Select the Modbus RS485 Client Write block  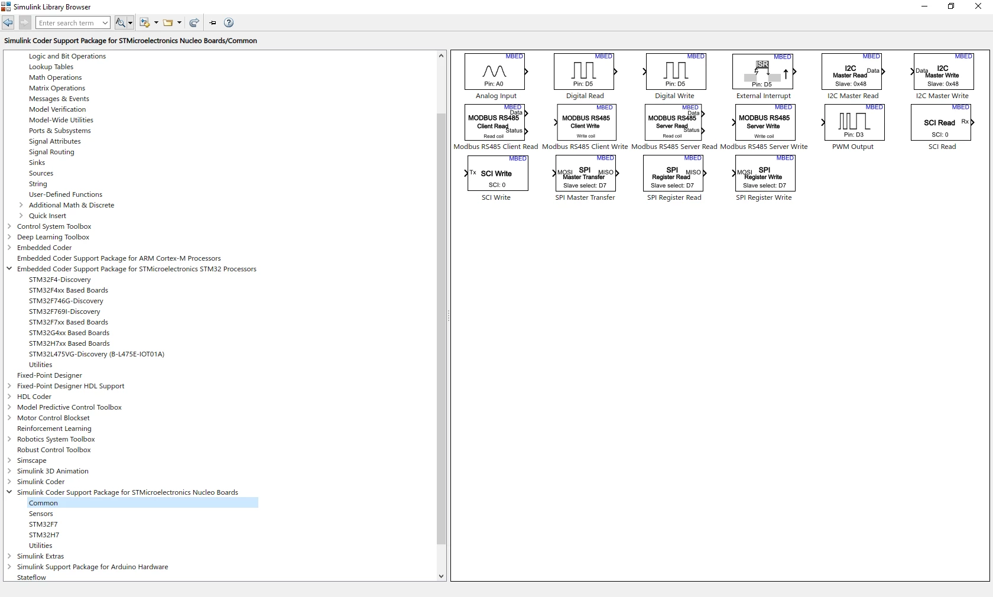[x=586, y=122]
